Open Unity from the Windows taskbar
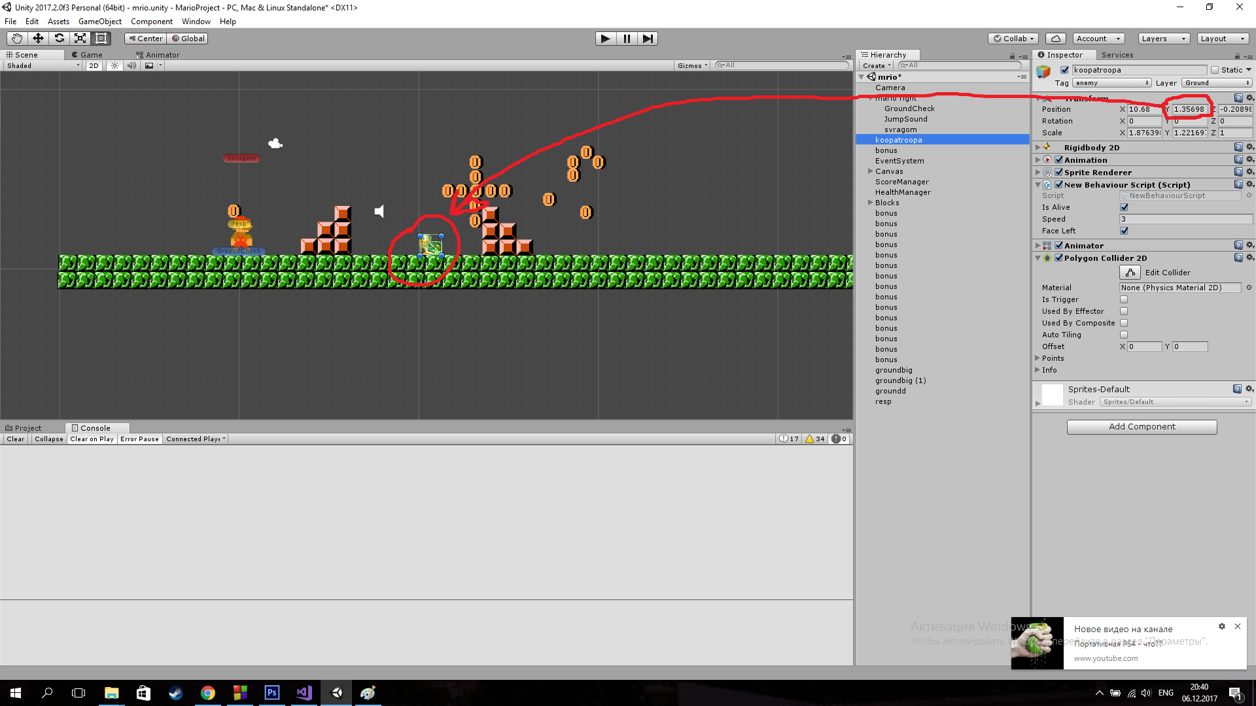 click(336, 693)
